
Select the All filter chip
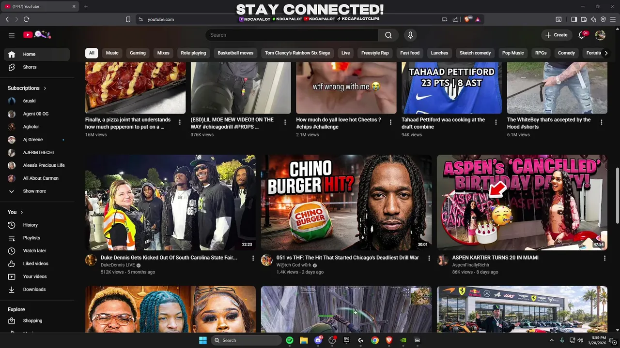pos(92,53)
